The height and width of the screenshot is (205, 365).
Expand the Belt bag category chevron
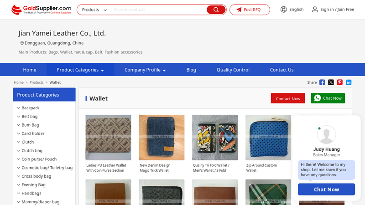coord(19,117)
